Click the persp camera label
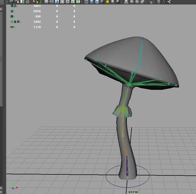The height and width of the screenshot is (194, 196). coord(133,192)
